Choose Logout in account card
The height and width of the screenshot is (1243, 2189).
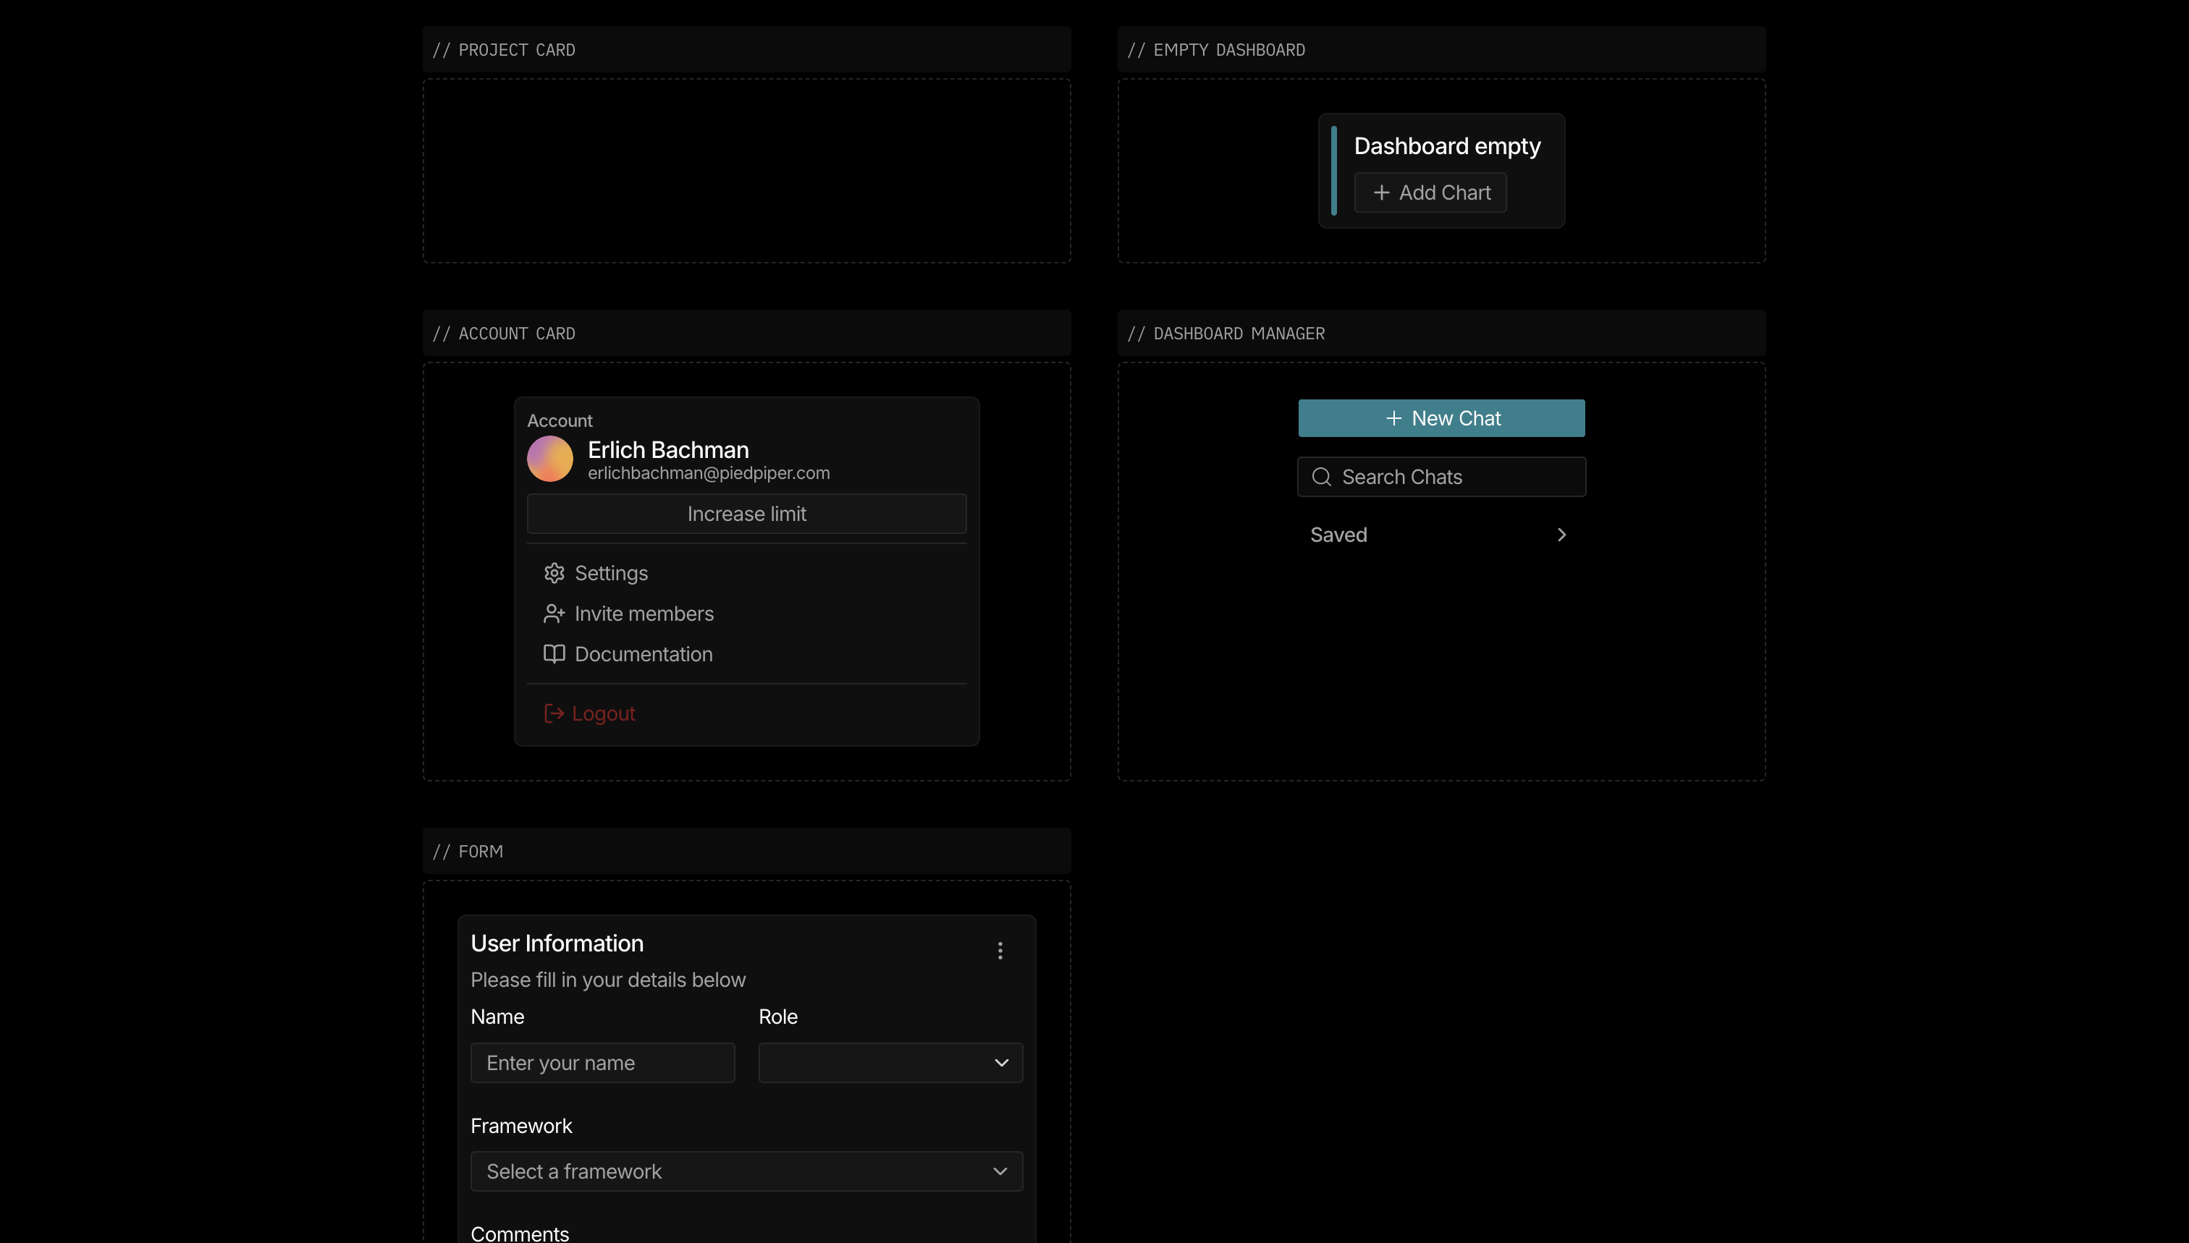[746, 713]
